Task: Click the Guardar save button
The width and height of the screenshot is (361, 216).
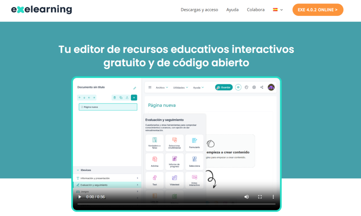Action: point(224,87)
